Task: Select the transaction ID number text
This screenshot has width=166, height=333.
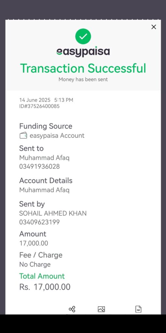Action: point(39,106)
